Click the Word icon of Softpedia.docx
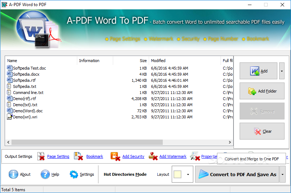The height and width of the screenshot is (193, 291). (x=9, y=74)
